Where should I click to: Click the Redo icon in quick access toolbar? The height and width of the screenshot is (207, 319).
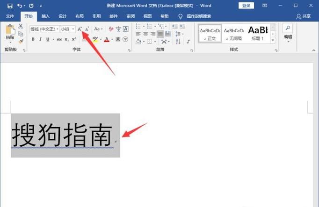(31, 6)
